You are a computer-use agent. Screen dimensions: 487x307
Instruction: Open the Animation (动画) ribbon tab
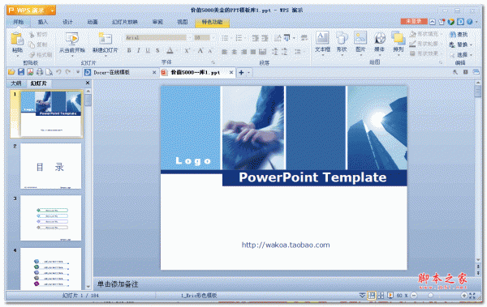click(93, 22)
